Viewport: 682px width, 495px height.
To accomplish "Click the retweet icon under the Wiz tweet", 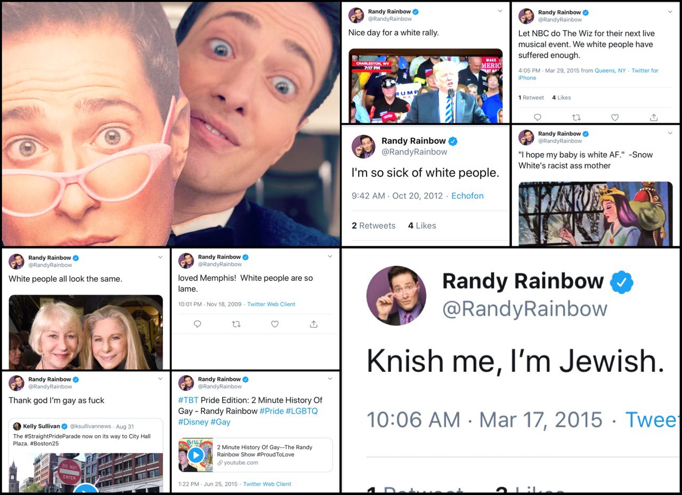I will 576,117.
